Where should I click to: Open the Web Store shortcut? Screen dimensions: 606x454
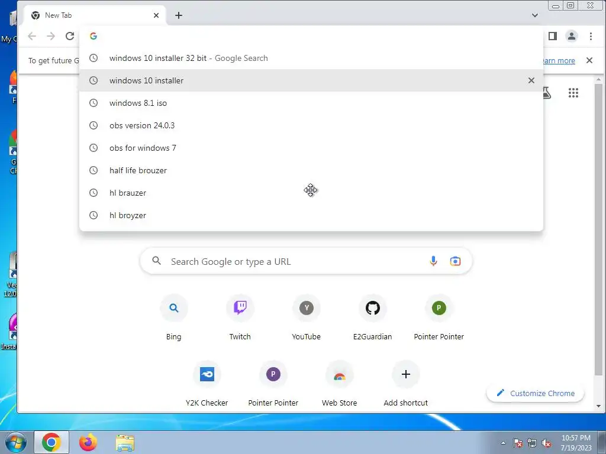click(x=339, y=384)
